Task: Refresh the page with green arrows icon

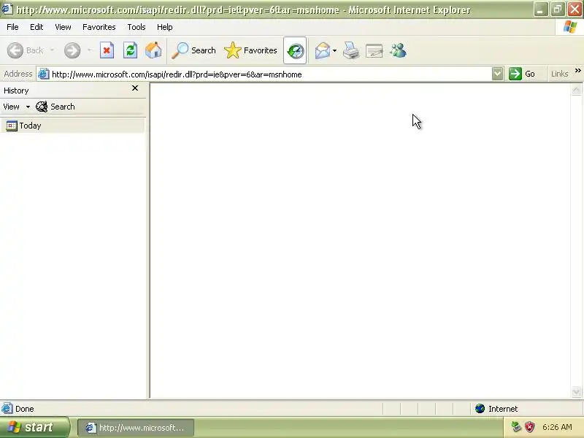Action: tap(131, 50)
